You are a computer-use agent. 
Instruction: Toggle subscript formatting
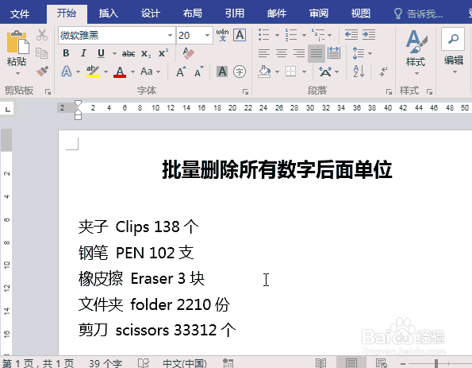pos(146,54)
